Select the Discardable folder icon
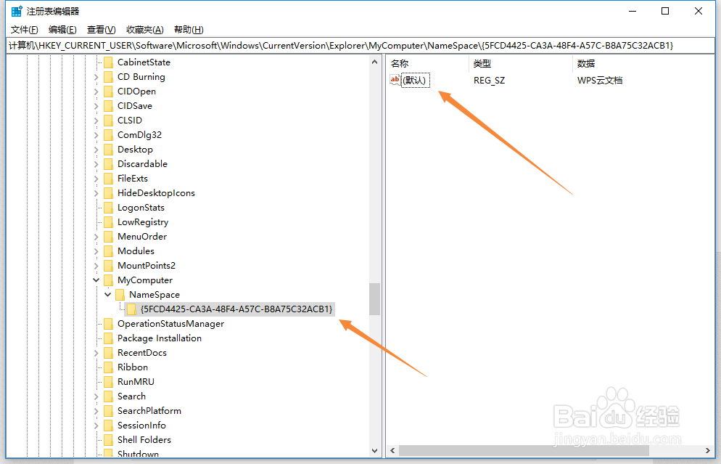 (109, 164)
